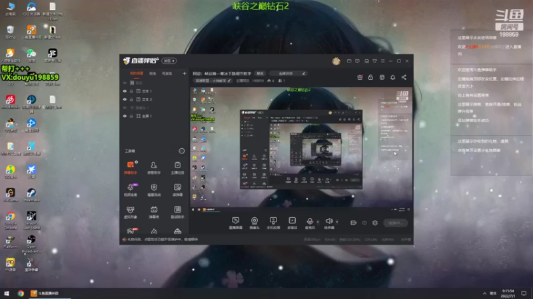Image resolution: width=533 pixels, height=299 pixels.
Task: Click the 修改 button next to room title
Action: 260,74
